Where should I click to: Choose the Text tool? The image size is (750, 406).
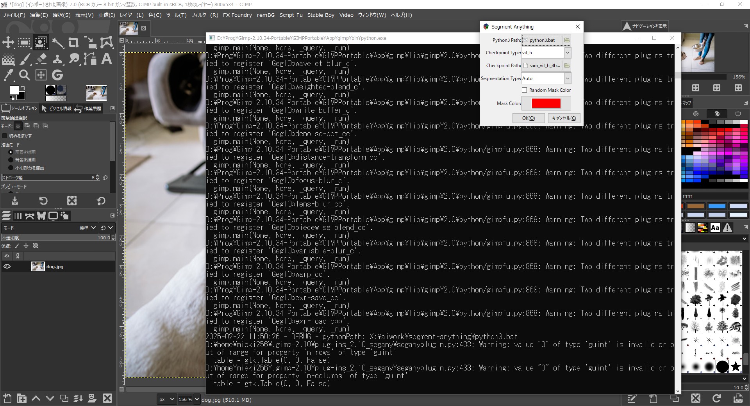(x=106, y=59)
